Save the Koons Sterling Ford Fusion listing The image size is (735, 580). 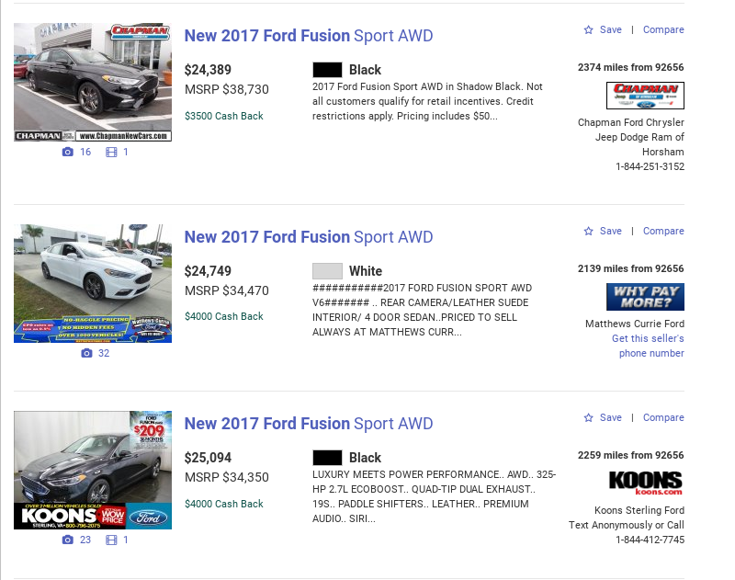(x=611, y=418)
